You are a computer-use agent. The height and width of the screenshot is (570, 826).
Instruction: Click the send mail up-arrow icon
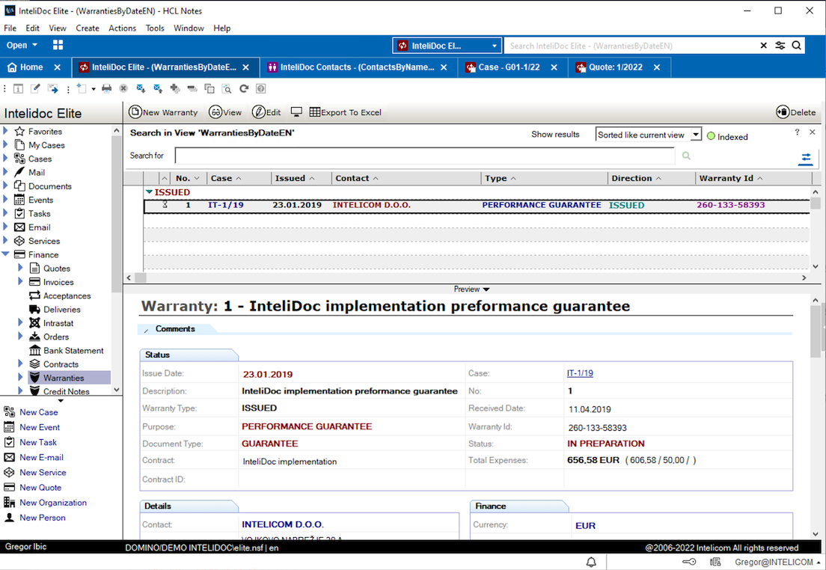158,88
